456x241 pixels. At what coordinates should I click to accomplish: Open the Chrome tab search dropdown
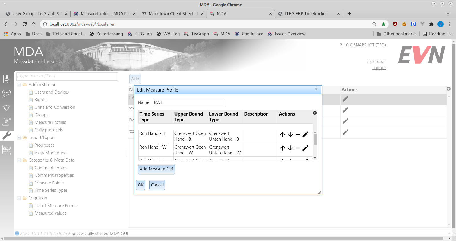point(448,13)
